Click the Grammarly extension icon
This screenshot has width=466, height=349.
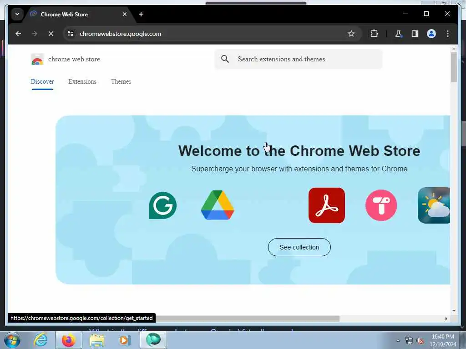click(x=163, y=205)
